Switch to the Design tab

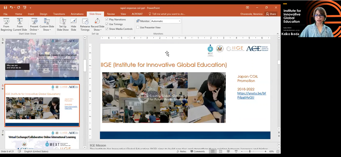point(43,14)
